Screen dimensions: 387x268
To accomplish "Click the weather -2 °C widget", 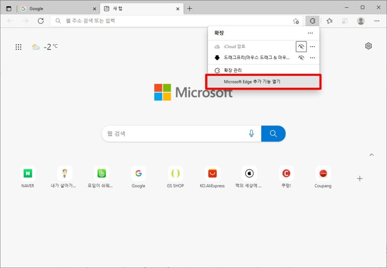I will [45, 47].
